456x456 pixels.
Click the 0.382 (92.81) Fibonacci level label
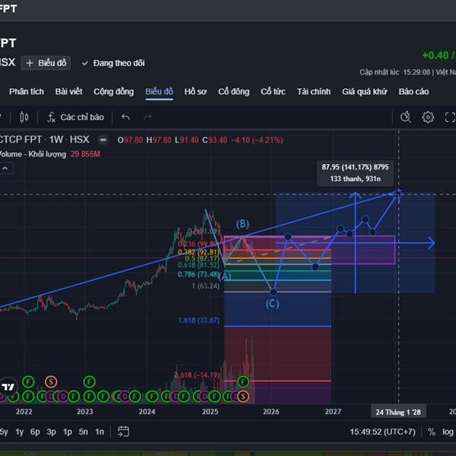198,252
